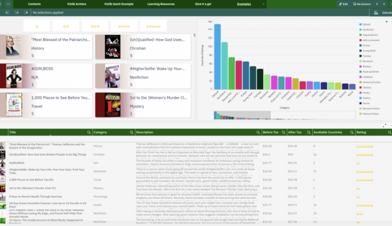Filter by one-star rating
Screen dimensions: 392x226
(37, 26)
